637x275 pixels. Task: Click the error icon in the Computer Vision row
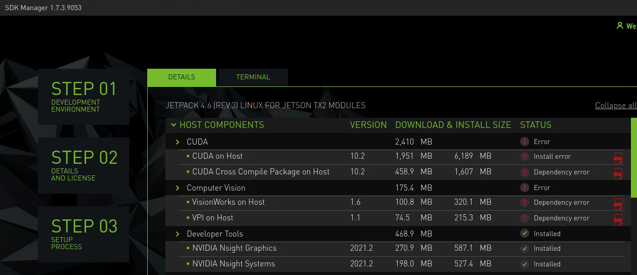[x=525, y=188]
